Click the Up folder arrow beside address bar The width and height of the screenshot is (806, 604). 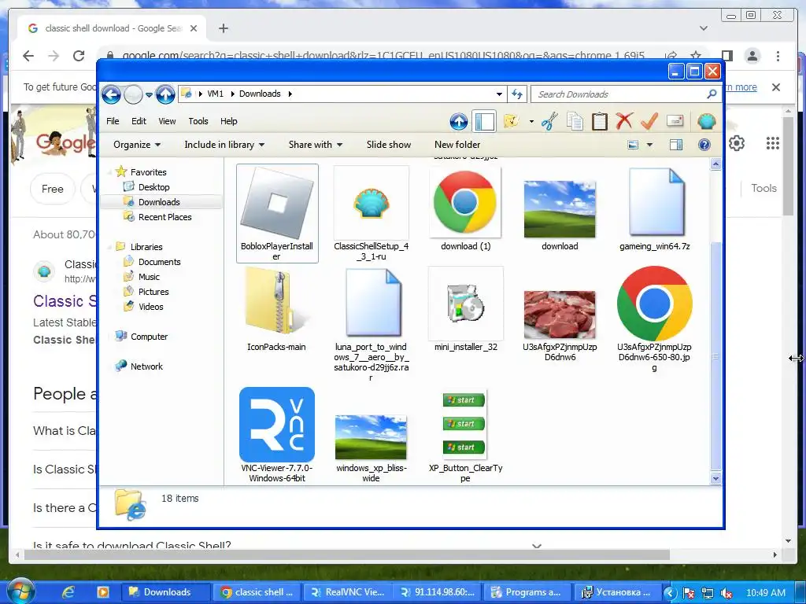(165, 94)
